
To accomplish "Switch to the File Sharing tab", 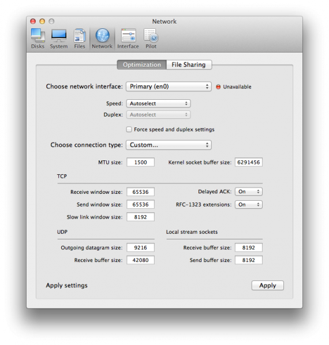I will coord(189,65).
